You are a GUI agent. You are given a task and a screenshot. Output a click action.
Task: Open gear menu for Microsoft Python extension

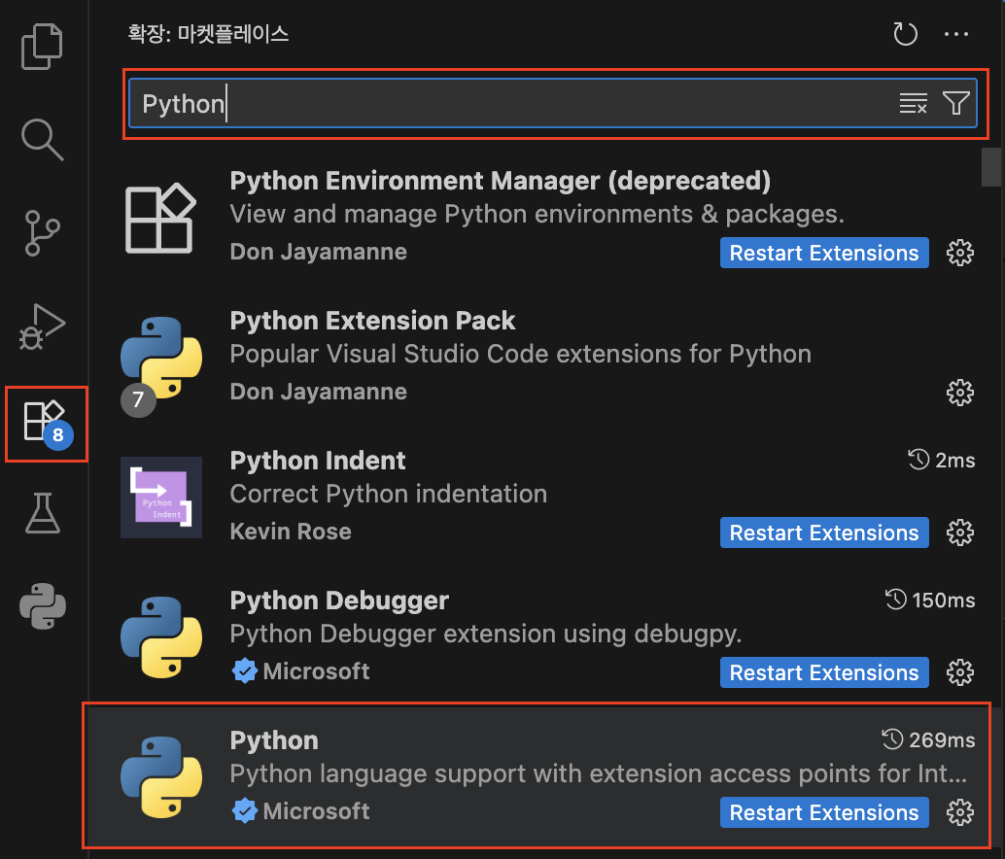959,812
